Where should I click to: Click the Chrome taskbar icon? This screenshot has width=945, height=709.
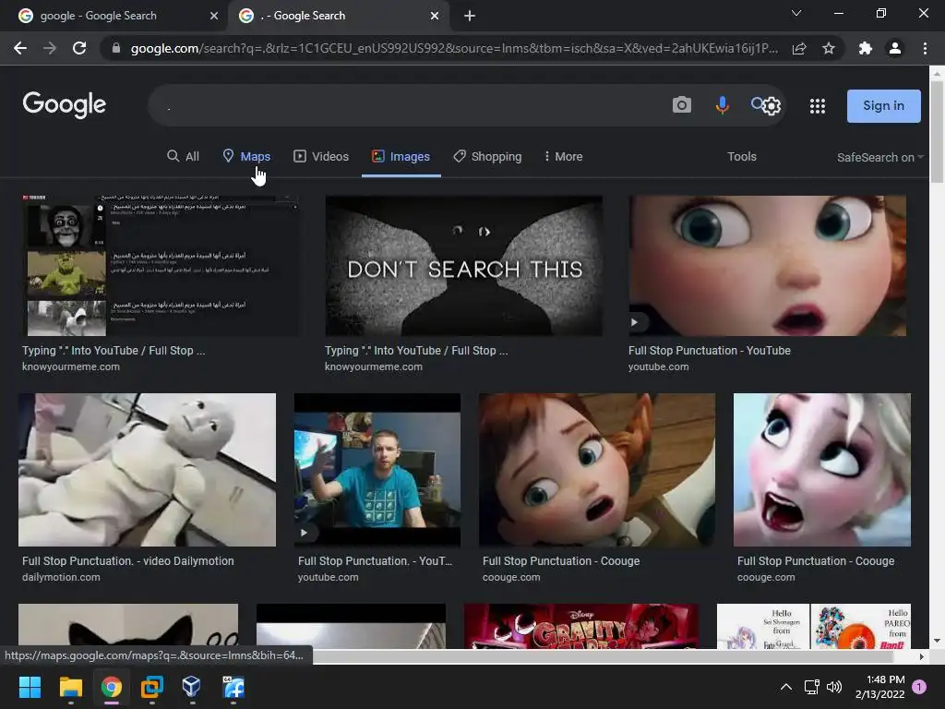pos(112,687)
